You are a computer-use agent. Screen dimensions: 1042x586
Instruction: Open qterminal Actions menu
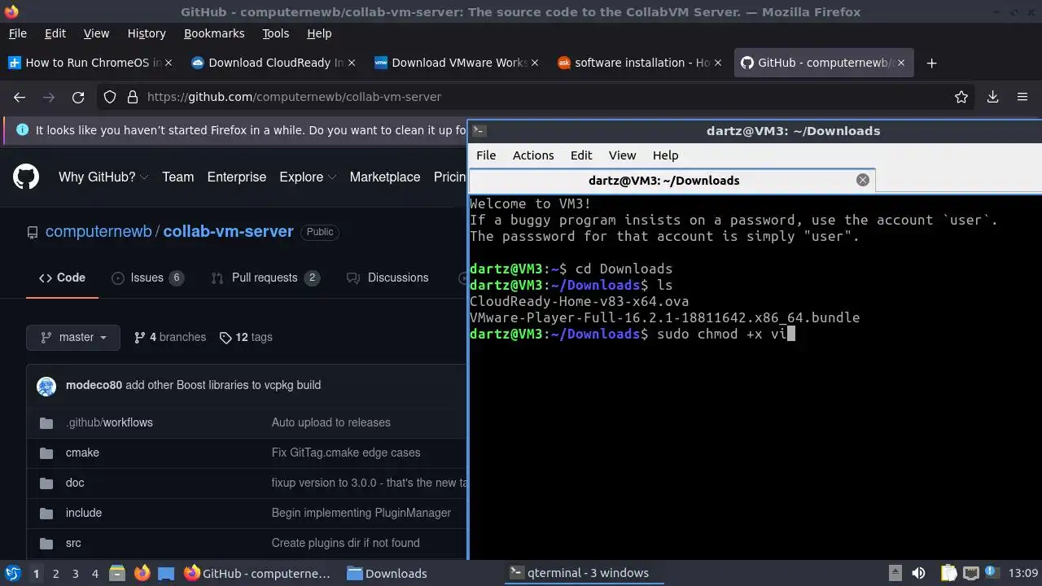click(x=533, y=155)
